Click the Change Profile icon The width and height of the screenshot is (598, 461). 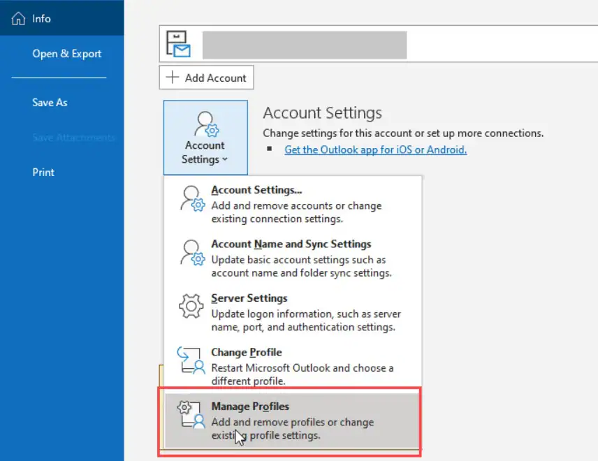tap(191, 361)
